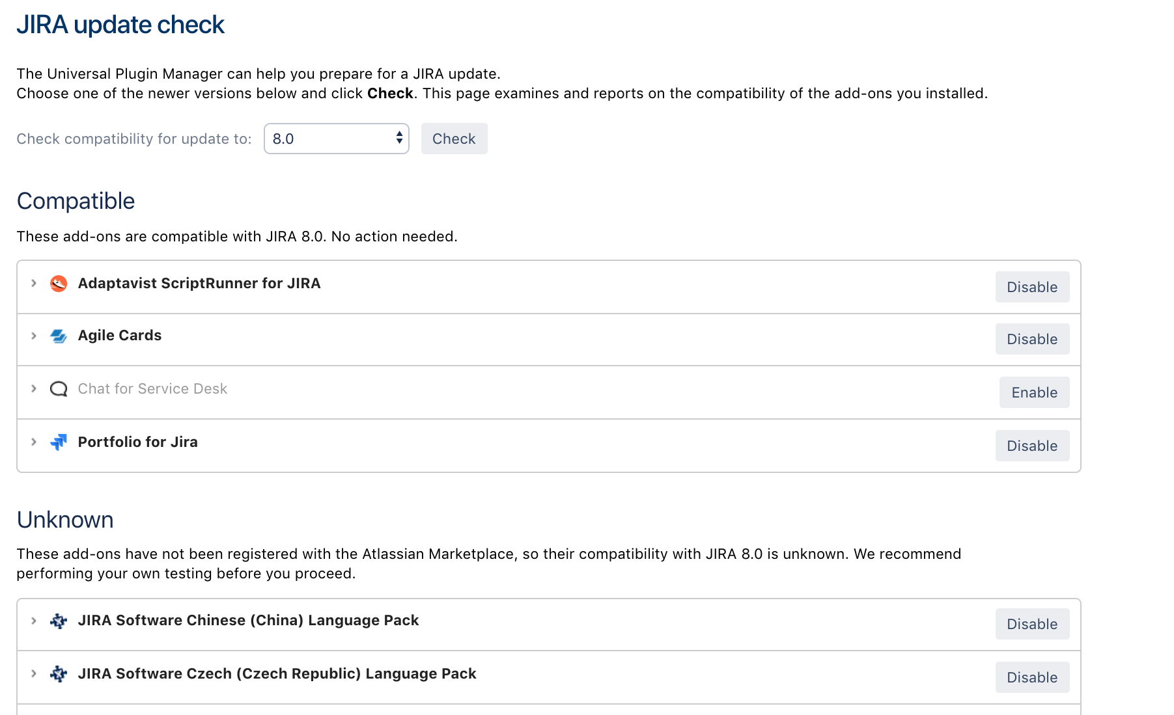Click the 'Check compatibility for update to:' label
Viewport: 1174px width, 715px height.
(134, 139)
